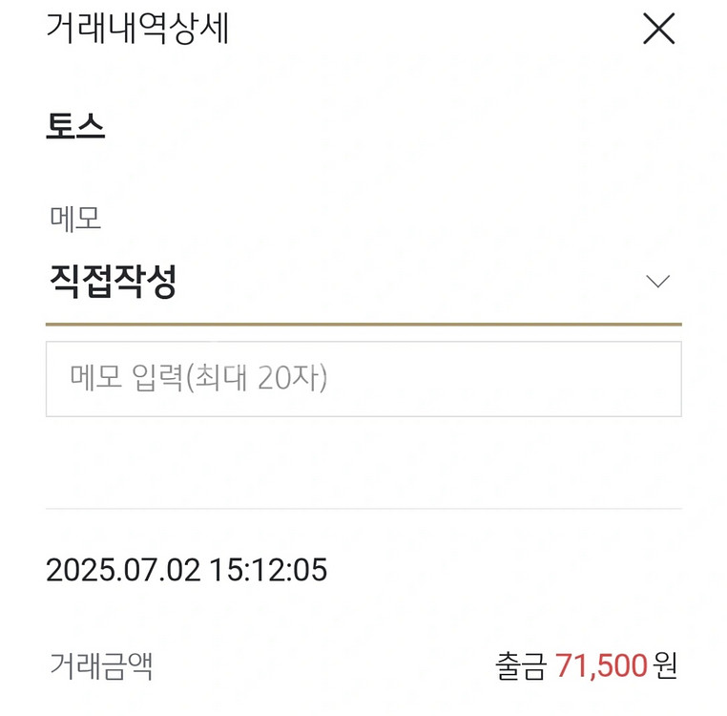Screen dimensions: 727x716
Task: Click the 출금 withdrawal label
Action: tap(522, 665)
